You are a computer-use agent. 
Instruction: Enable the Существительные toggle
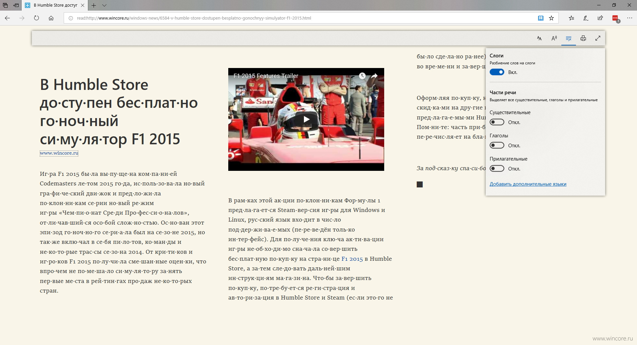(x=497, y=122)
